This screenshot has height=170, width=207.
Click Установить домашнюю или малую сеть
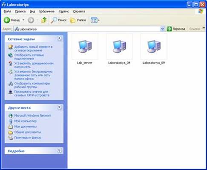34,65
